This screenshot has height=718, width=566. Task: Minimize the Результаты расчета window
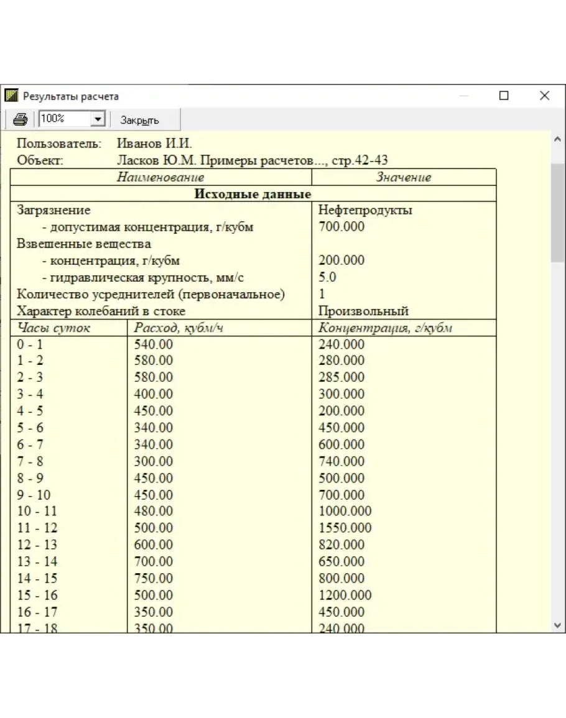pyautogui.click(x=464, y=96)
